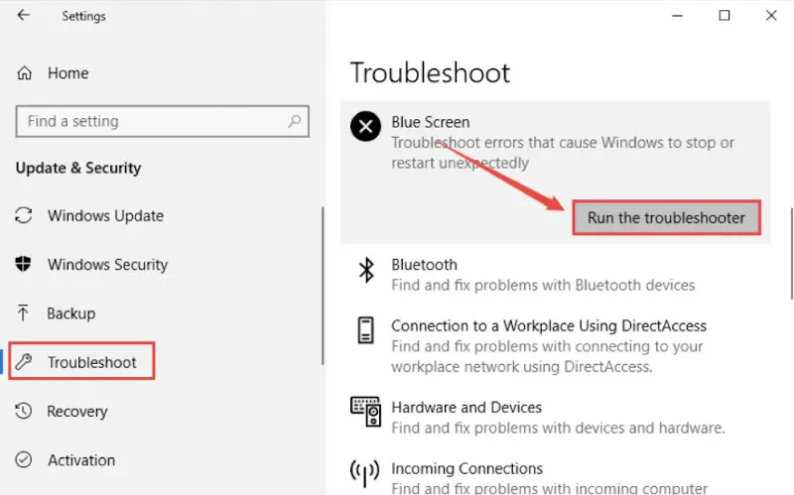Select Connection to a Workplace Using DirectAccess
This screenshot has height=495, width=794.
[x=549, y=326]
